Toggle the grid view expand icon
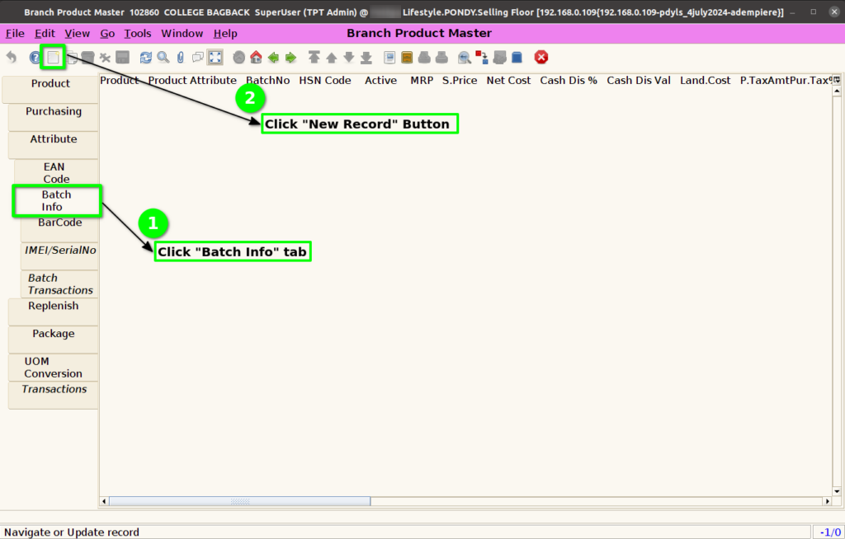 coord(215,57)
